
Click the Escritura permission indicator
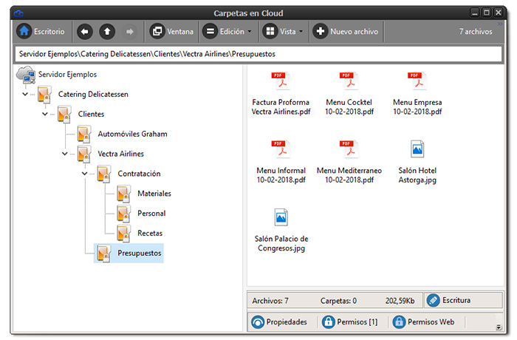click(x=463, y=300)
